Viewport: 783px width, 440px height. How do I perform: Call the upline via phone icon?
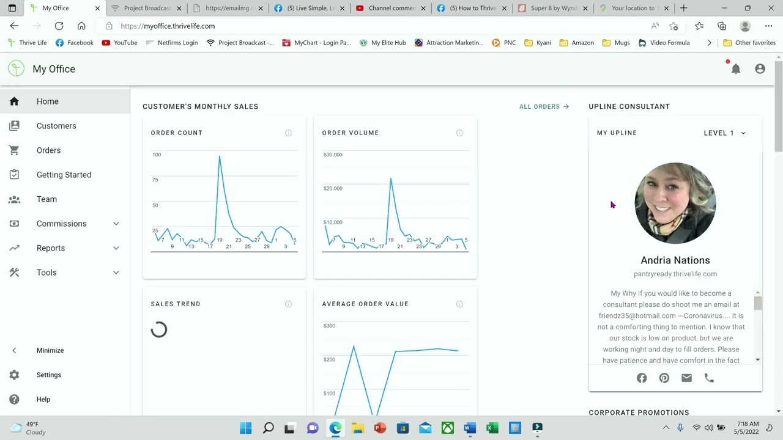pos(709,378)
